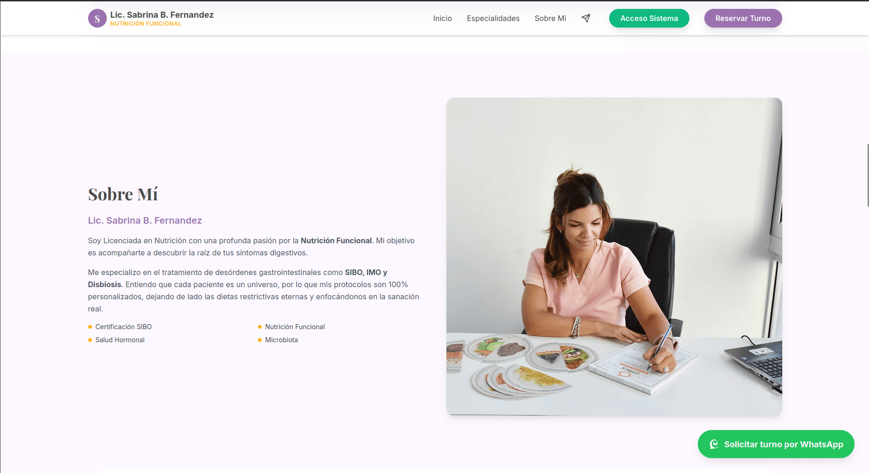Click the Nutrición Funcional header subtitle

[x=146, y=24]
